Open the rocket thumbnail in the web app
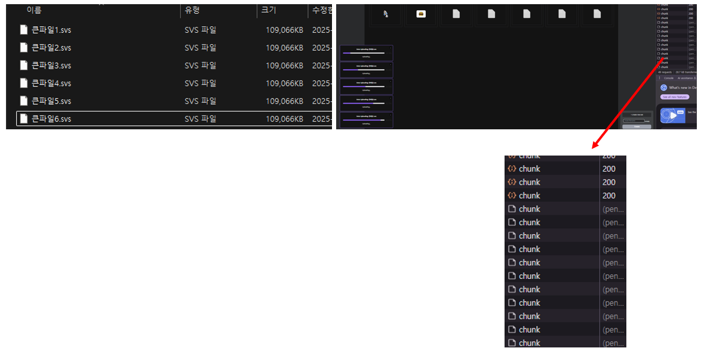Image resolution: width=701 pixels, height=351 pixels. click(385, 14)
